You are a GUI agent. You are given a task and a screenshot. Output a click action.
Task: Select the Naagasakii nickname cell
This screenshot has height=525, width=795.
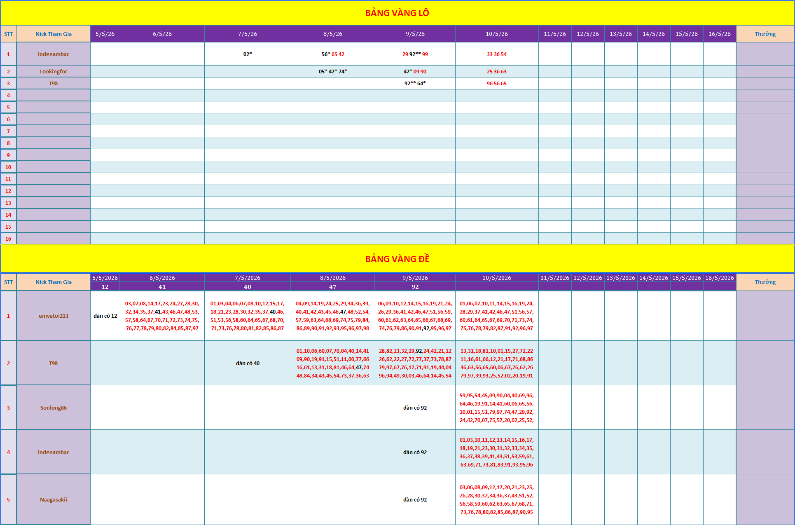(54, 499)
